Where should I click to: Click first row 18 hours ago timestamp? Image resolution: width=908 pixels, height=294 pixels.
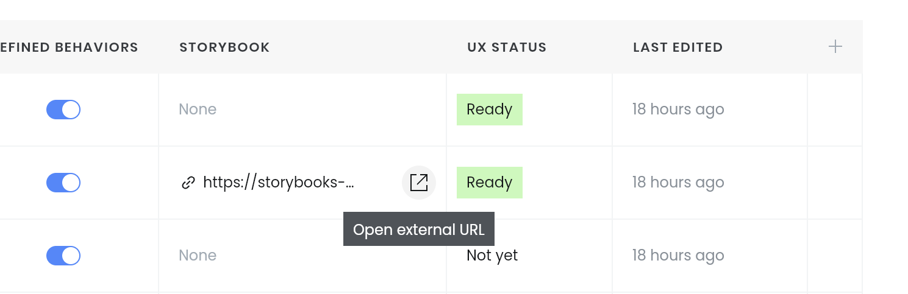tap(678, 110)
